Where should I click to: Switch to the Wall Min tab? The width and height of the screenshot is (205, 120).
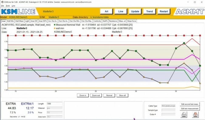coord(10,21)
